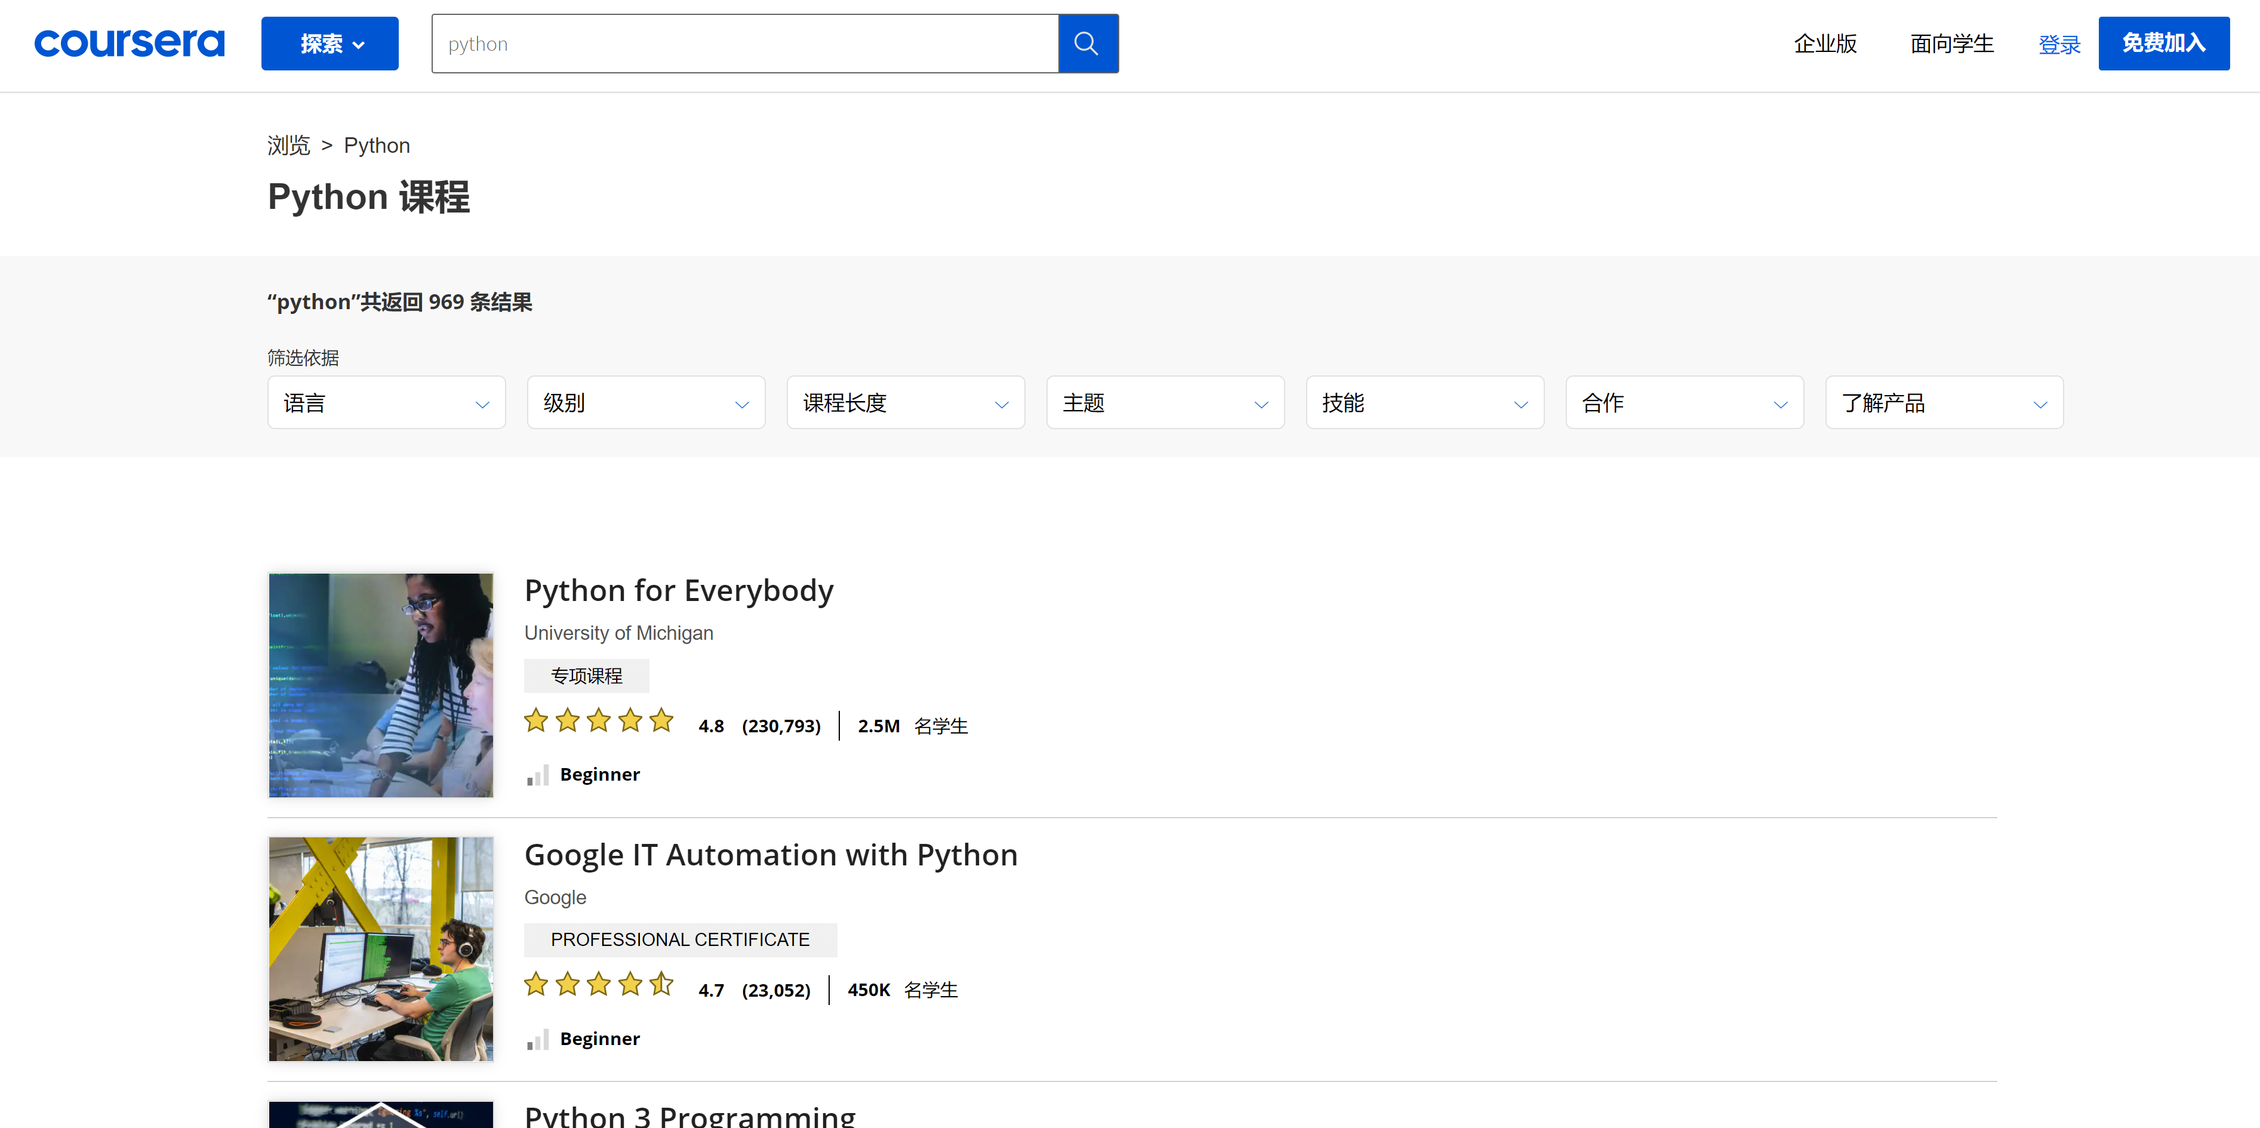Open Google IT Automation with Python title
Screen dimensions: 2260x1128
[x=770, y=854]
